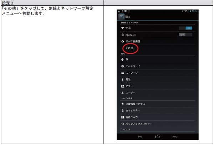Tap the 音 sound speaker icon
Viewport: 214px width, 145px height.
pos(122,59)
